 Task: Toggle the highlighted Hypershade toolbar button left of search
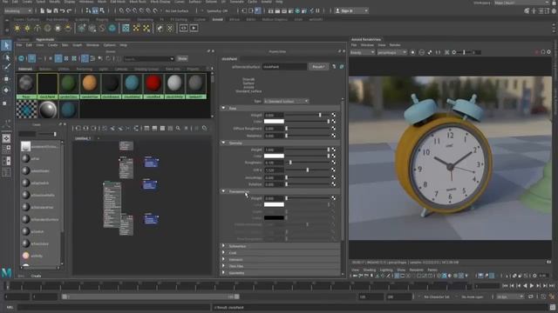85,58
